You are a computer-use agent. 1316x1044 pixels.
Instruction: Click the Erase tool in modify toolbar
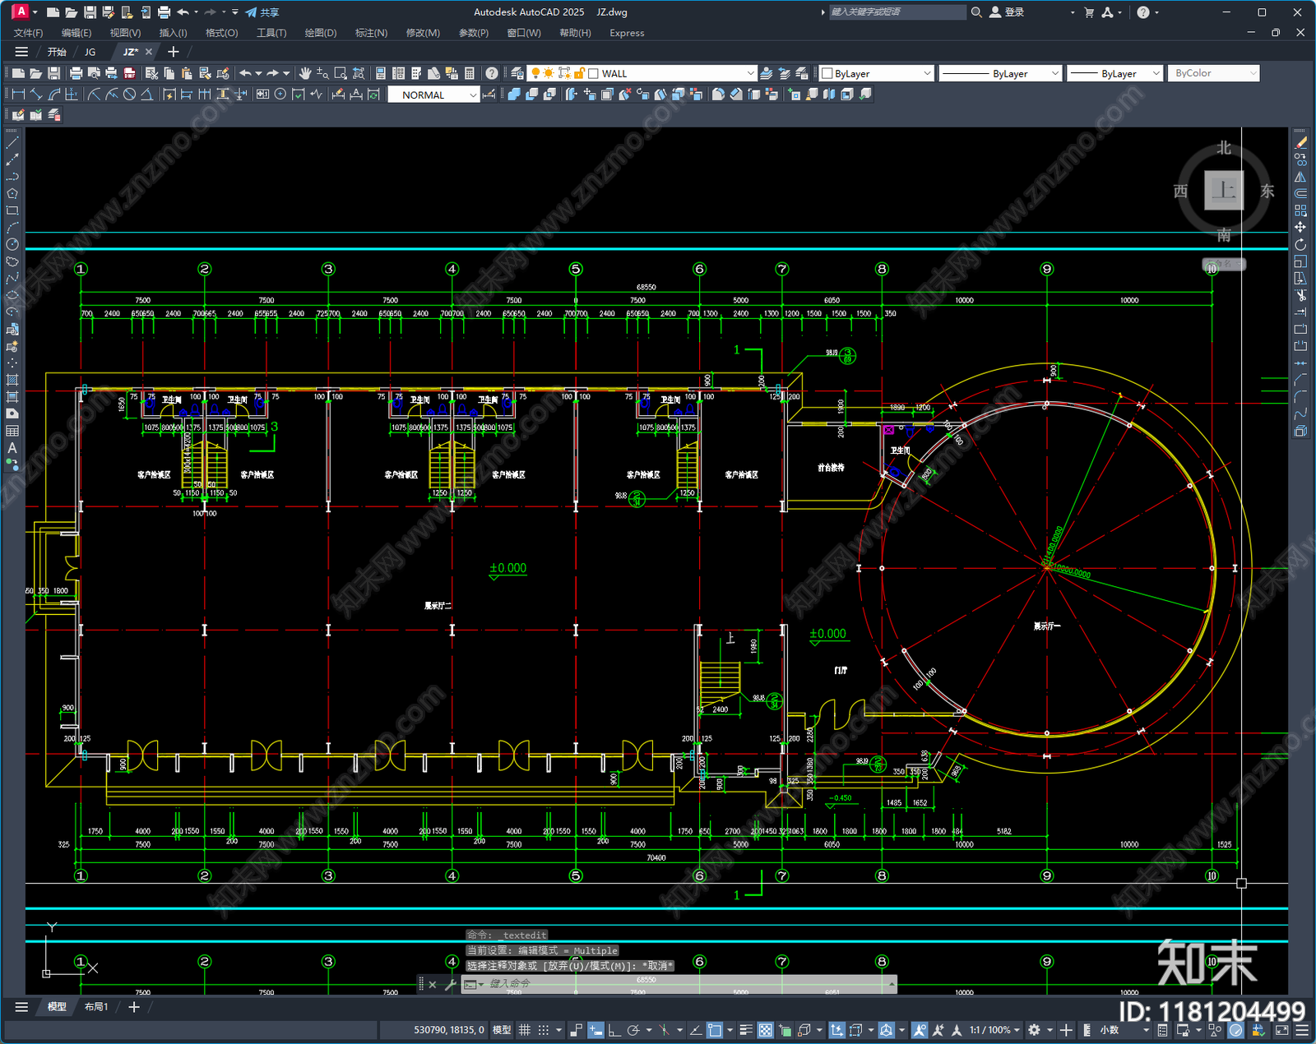pyautogui.click(x=1300, y=142)
